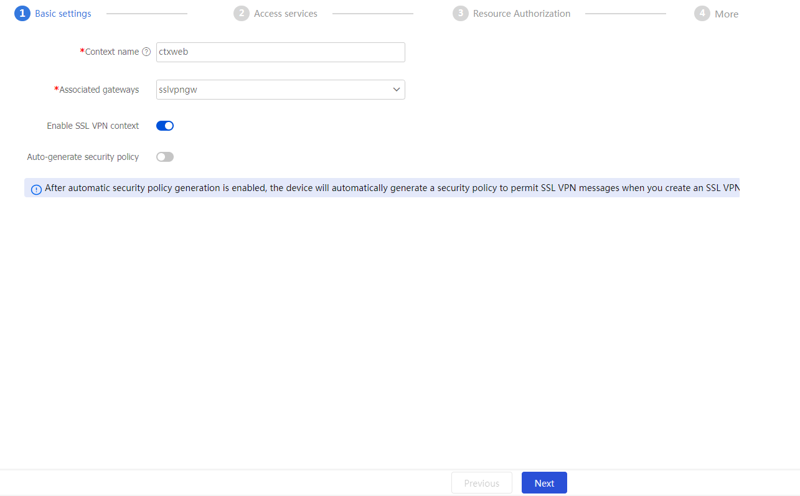Click the Context name label
The height and width of the screenshot is (496, 800).
pyautogui.click(x=112, y=52)
